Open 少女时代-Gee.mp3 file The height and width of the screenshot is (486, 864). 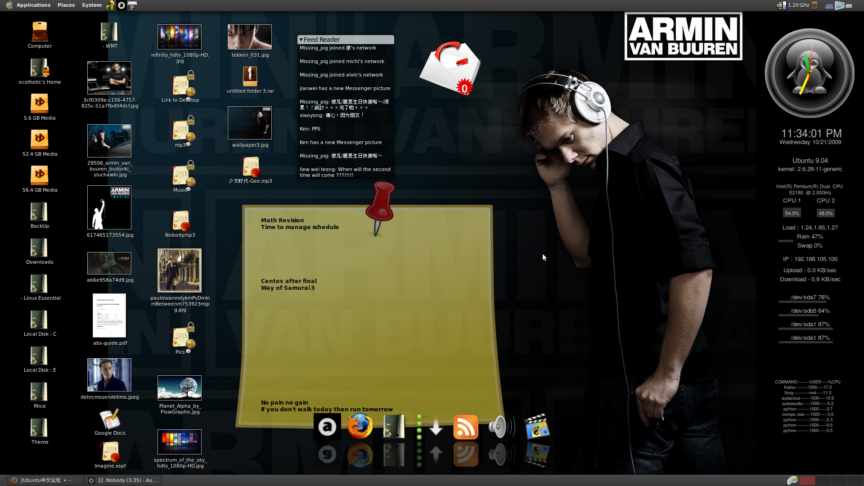coord(250,167)
